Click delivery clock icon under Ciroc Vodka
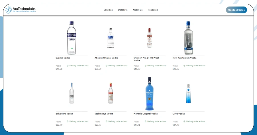The image size is (257, 135). 185,121
